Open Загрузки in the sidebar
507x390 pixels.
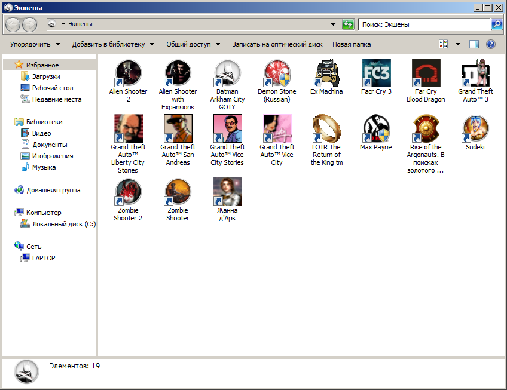pos(46,76)
